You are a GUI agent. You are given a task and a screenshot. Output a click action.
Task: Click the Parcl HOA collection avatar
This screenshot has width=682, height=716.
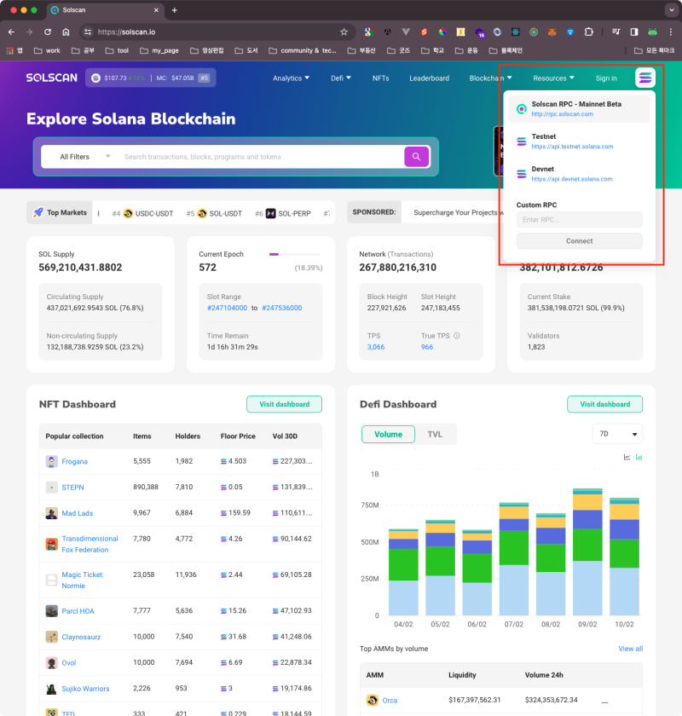click(x=52, y=611)
